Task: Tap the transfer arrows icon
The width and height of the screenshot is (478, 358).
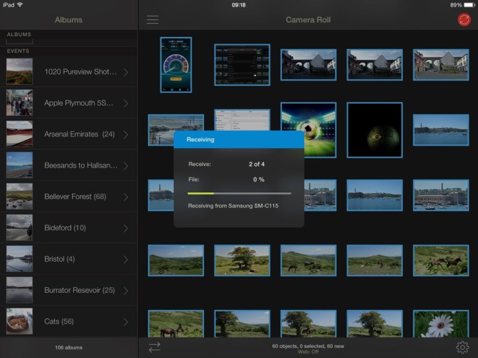Action: [x=154, y=347]
